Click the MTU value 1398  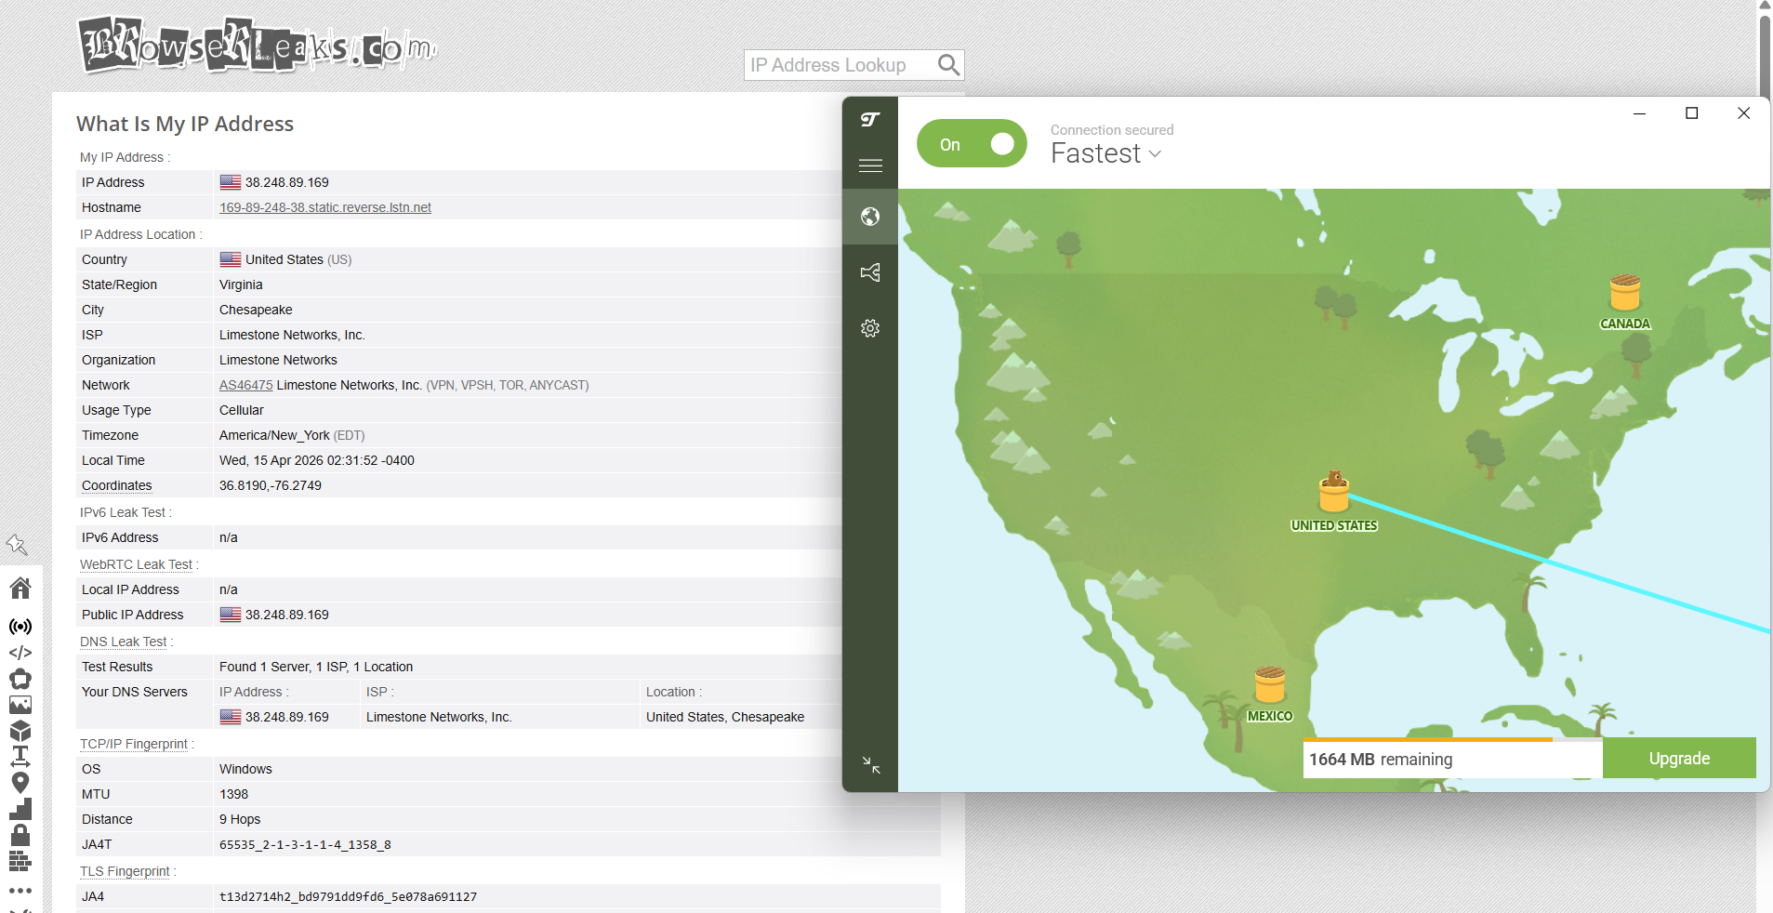point(233,794)
